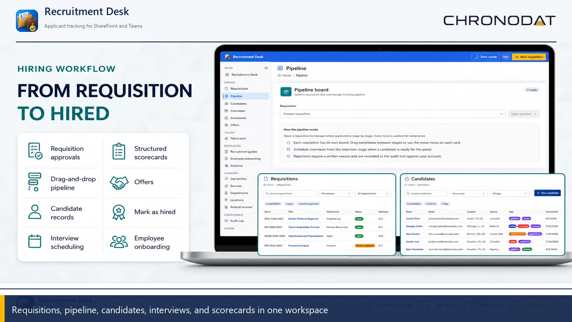Viewport: 572px width, 322px height.
Task: Click the grid icon beside the Pipeline page title
Action: [280, 68]
